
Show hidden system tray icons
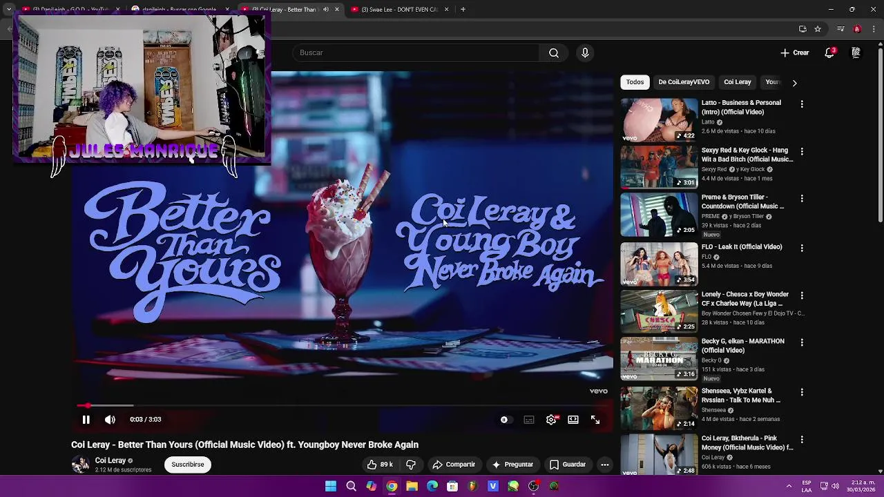789,487
